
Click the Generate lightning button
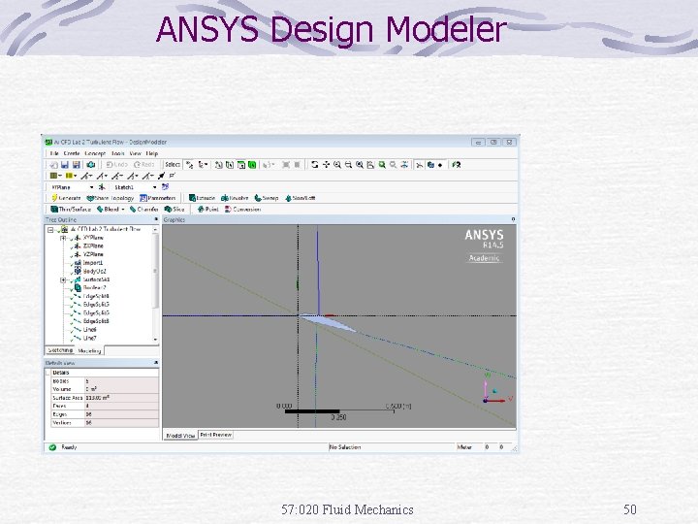click(x=66, y=198)
